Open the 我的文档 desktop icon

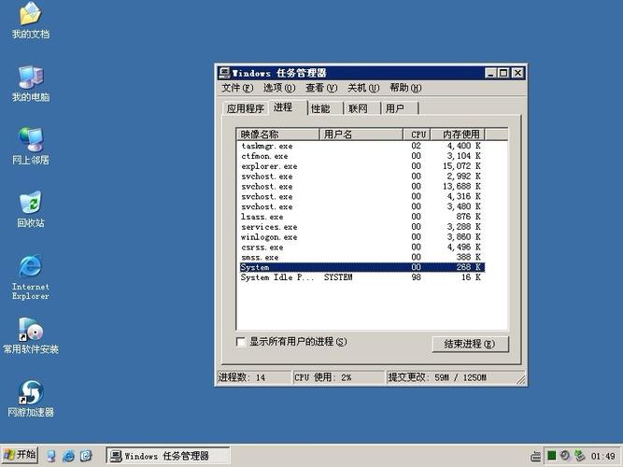pos(31,21)
